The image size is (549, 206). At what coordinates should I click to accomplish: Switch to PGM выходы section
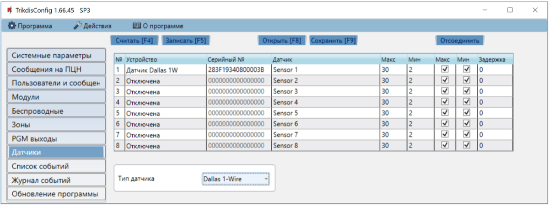56,138
